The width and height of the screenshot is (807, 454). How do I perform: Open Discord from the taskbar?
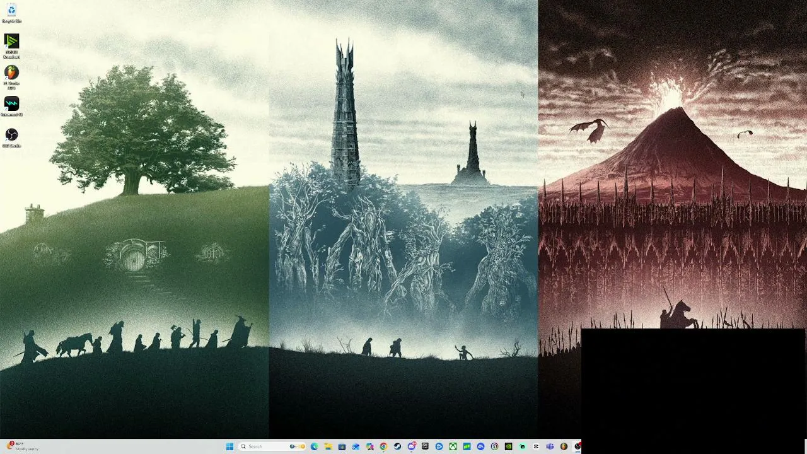pyautogui.click(x=412, y=446)
